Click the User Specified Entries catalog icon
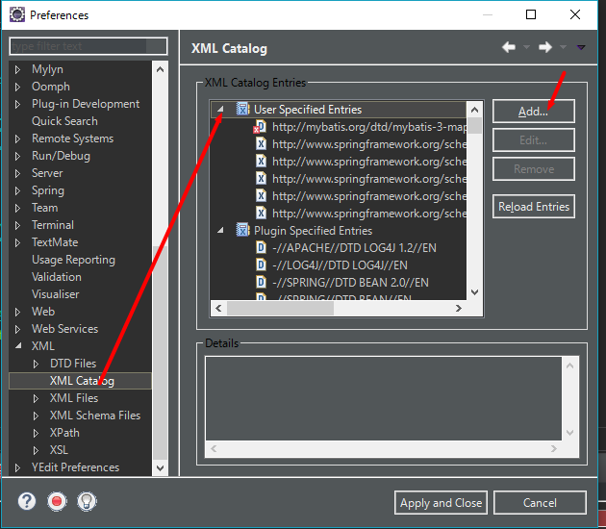The width and height of the screenshot is (606, 529). coord(242,110)
